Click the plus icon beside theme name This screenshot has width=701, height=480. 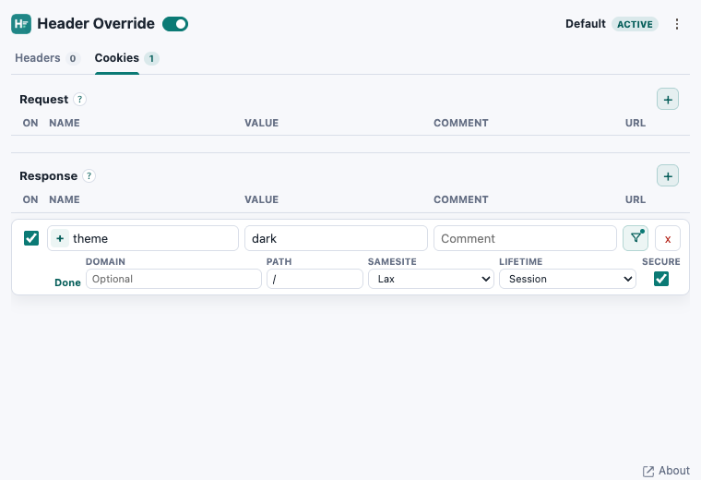coord(60,238)
